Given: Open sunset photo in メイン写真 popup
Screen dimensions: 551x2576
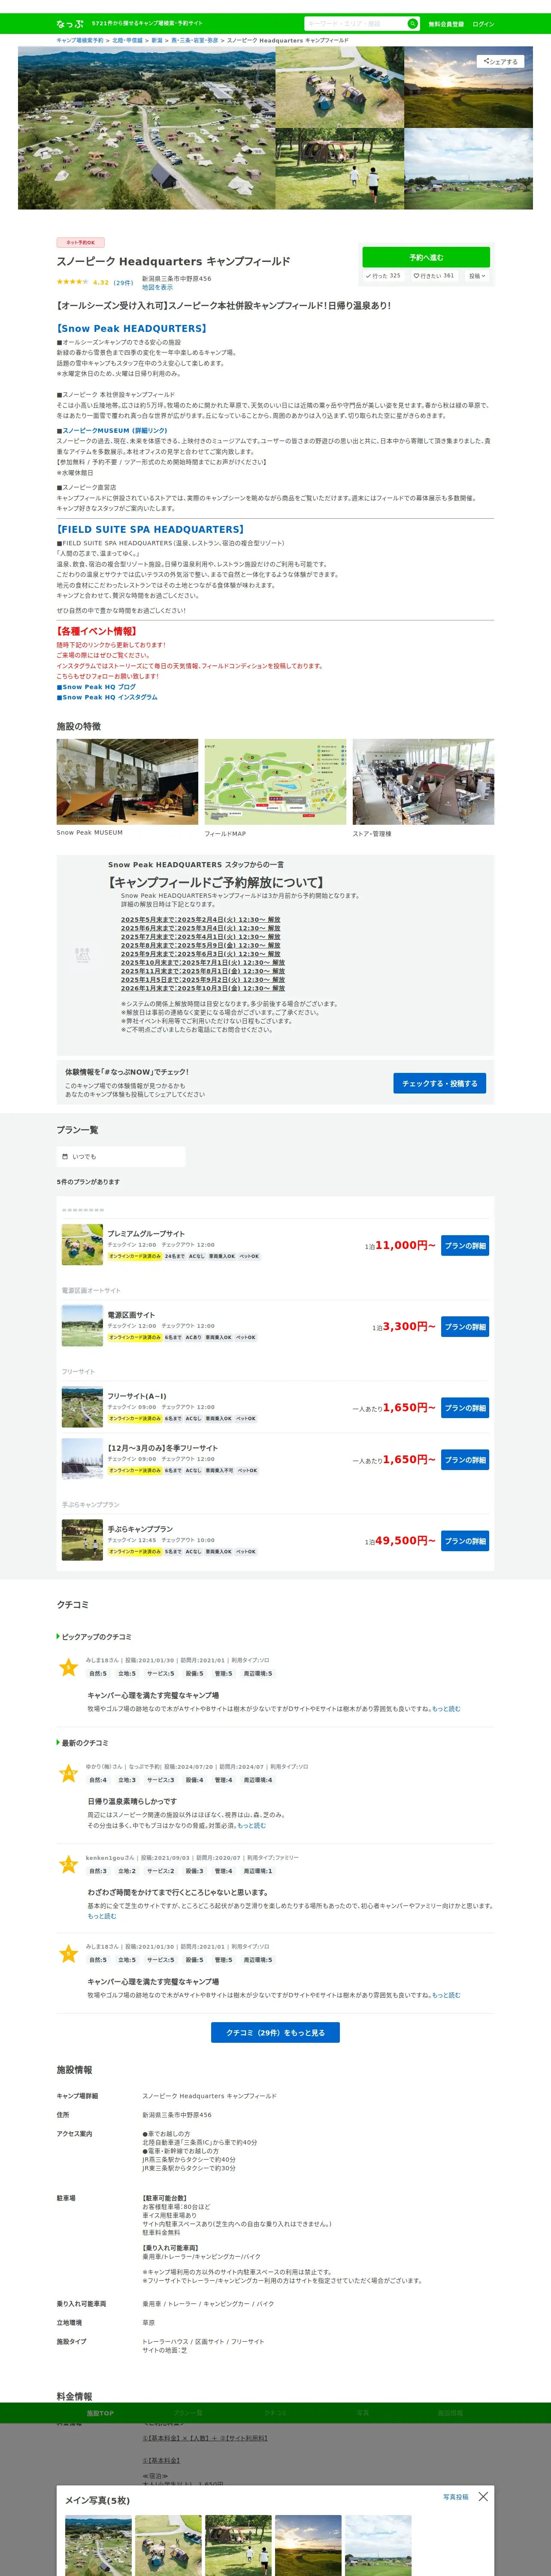Looking at the screenshot, I should point(308,2545).
